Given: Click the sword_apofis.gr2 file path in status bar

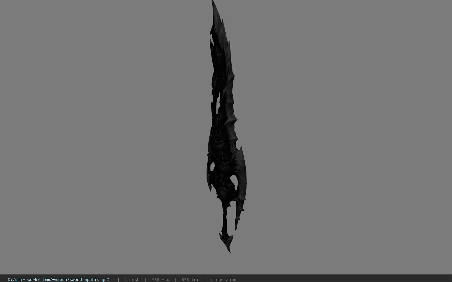Looking at the screenshot, I should click(58, 280).
